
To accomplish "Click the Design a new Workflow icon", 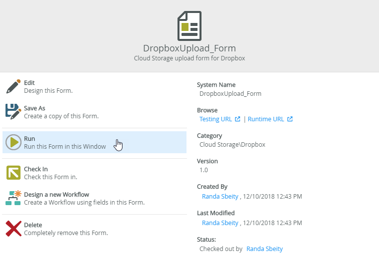I will point(13,198).
